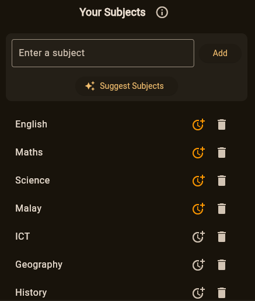Click the add-time clock icon for English
The height and width of the screenshot is (301, 255).
pos(198,124)
